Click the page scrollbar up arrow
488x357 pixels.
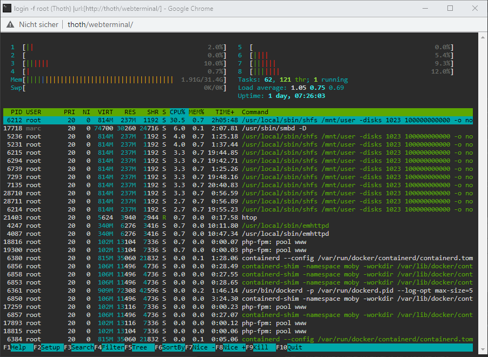click(483, 37)
